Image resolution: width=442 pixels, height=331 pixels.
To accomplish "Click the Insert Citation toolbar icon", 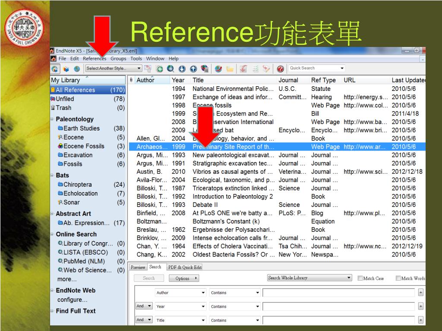I will click(243, 69).
